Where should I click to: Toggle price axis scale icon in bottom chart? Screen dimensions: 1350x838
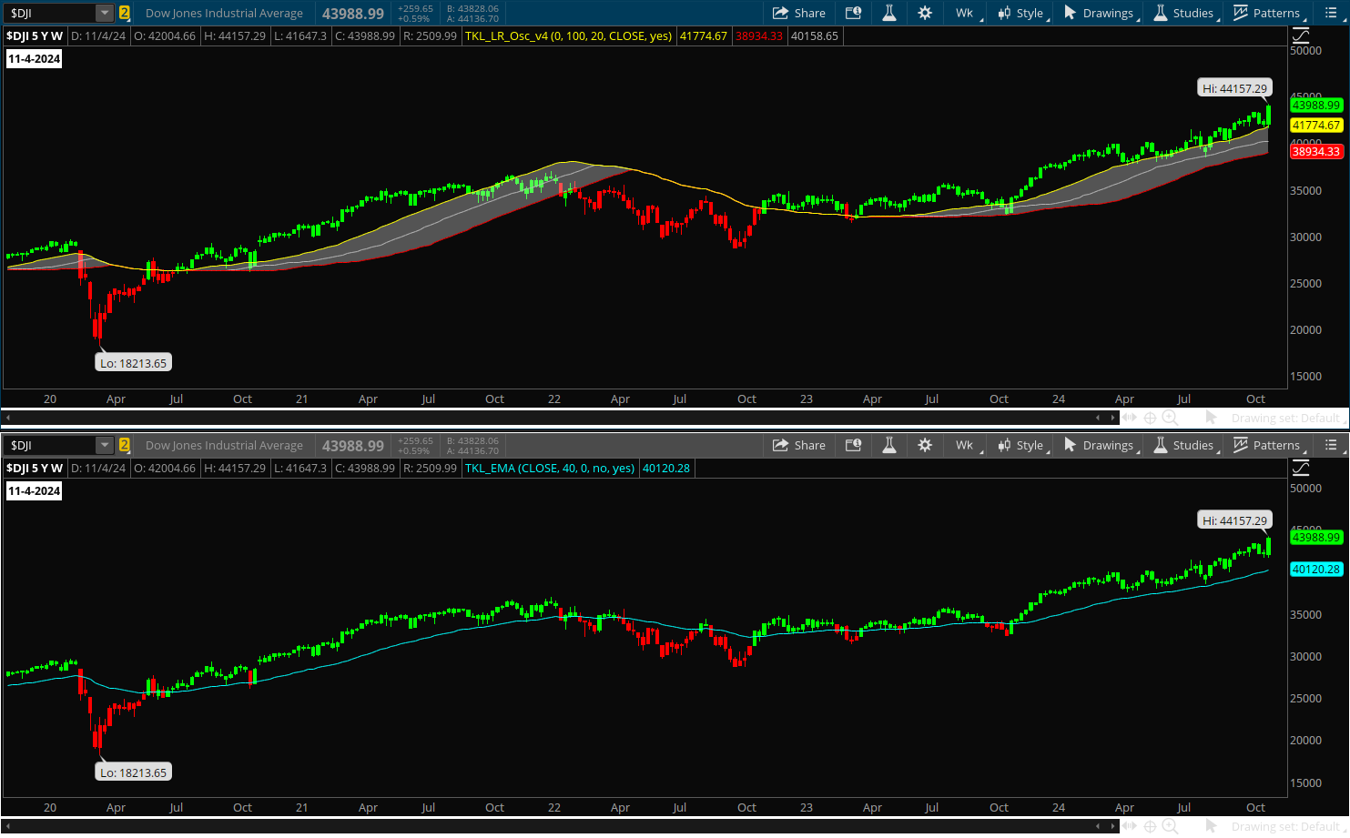coord(1301,468)
